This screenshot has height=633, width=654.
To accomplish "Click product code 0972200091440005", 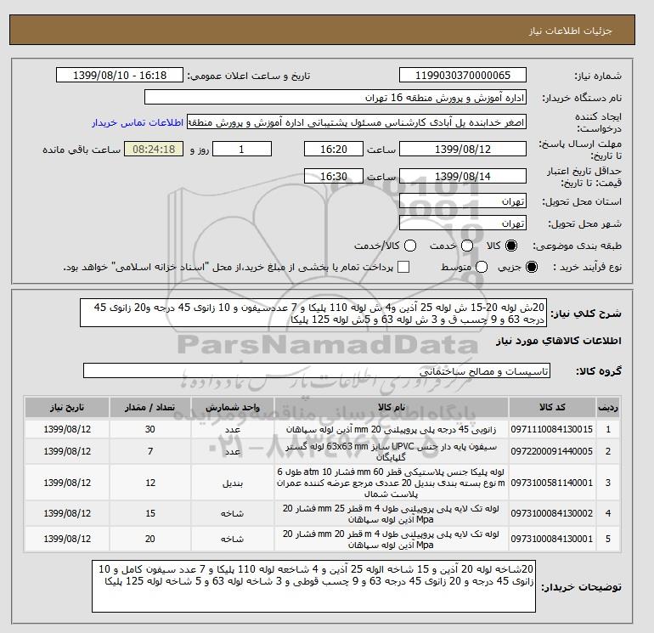I will (552, 451).
